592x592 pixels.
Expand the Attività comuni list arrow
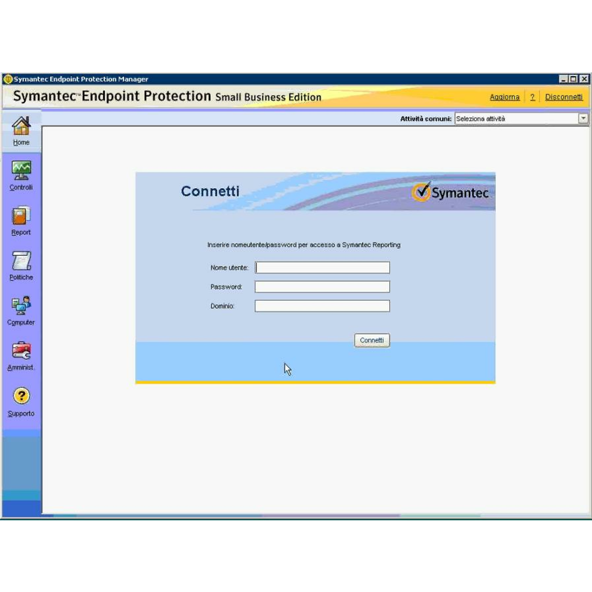584,118
